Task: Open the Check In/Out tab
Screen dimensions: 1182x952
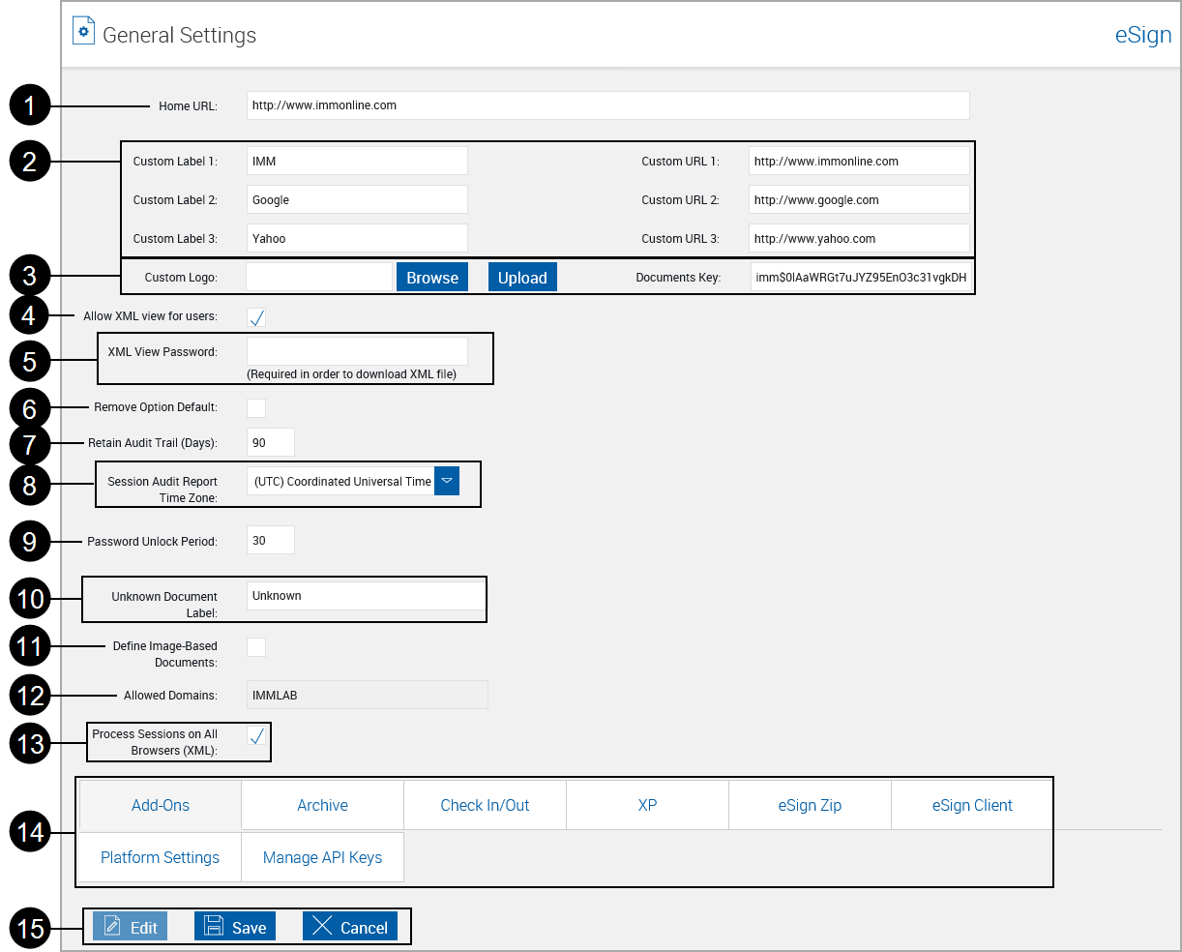Action: click(x=485, y=805)
